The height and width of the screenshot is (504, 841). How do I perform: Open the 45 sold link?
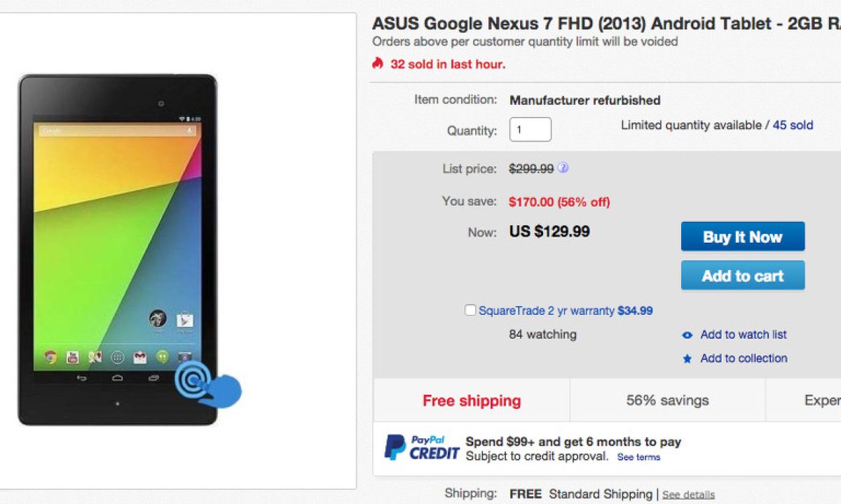click(x=793, y=125)
